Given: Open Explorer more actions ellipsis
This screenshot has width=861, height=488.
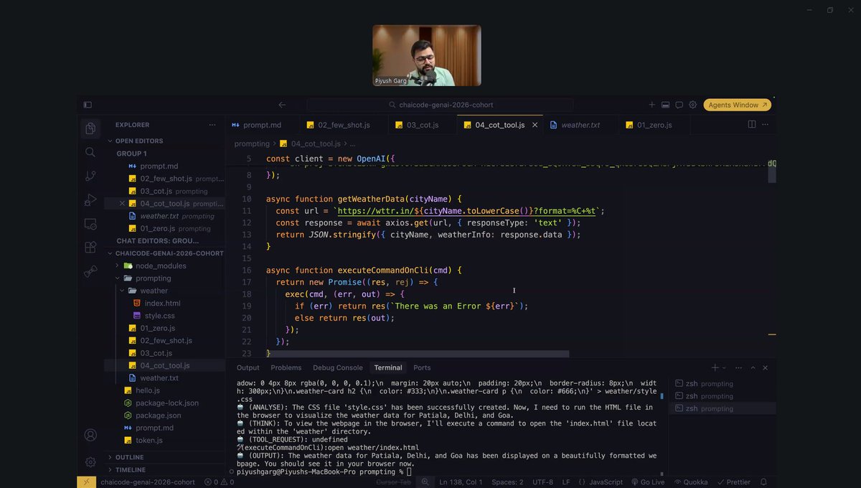Looking at the screenshot, I should (x=212, y=125).
